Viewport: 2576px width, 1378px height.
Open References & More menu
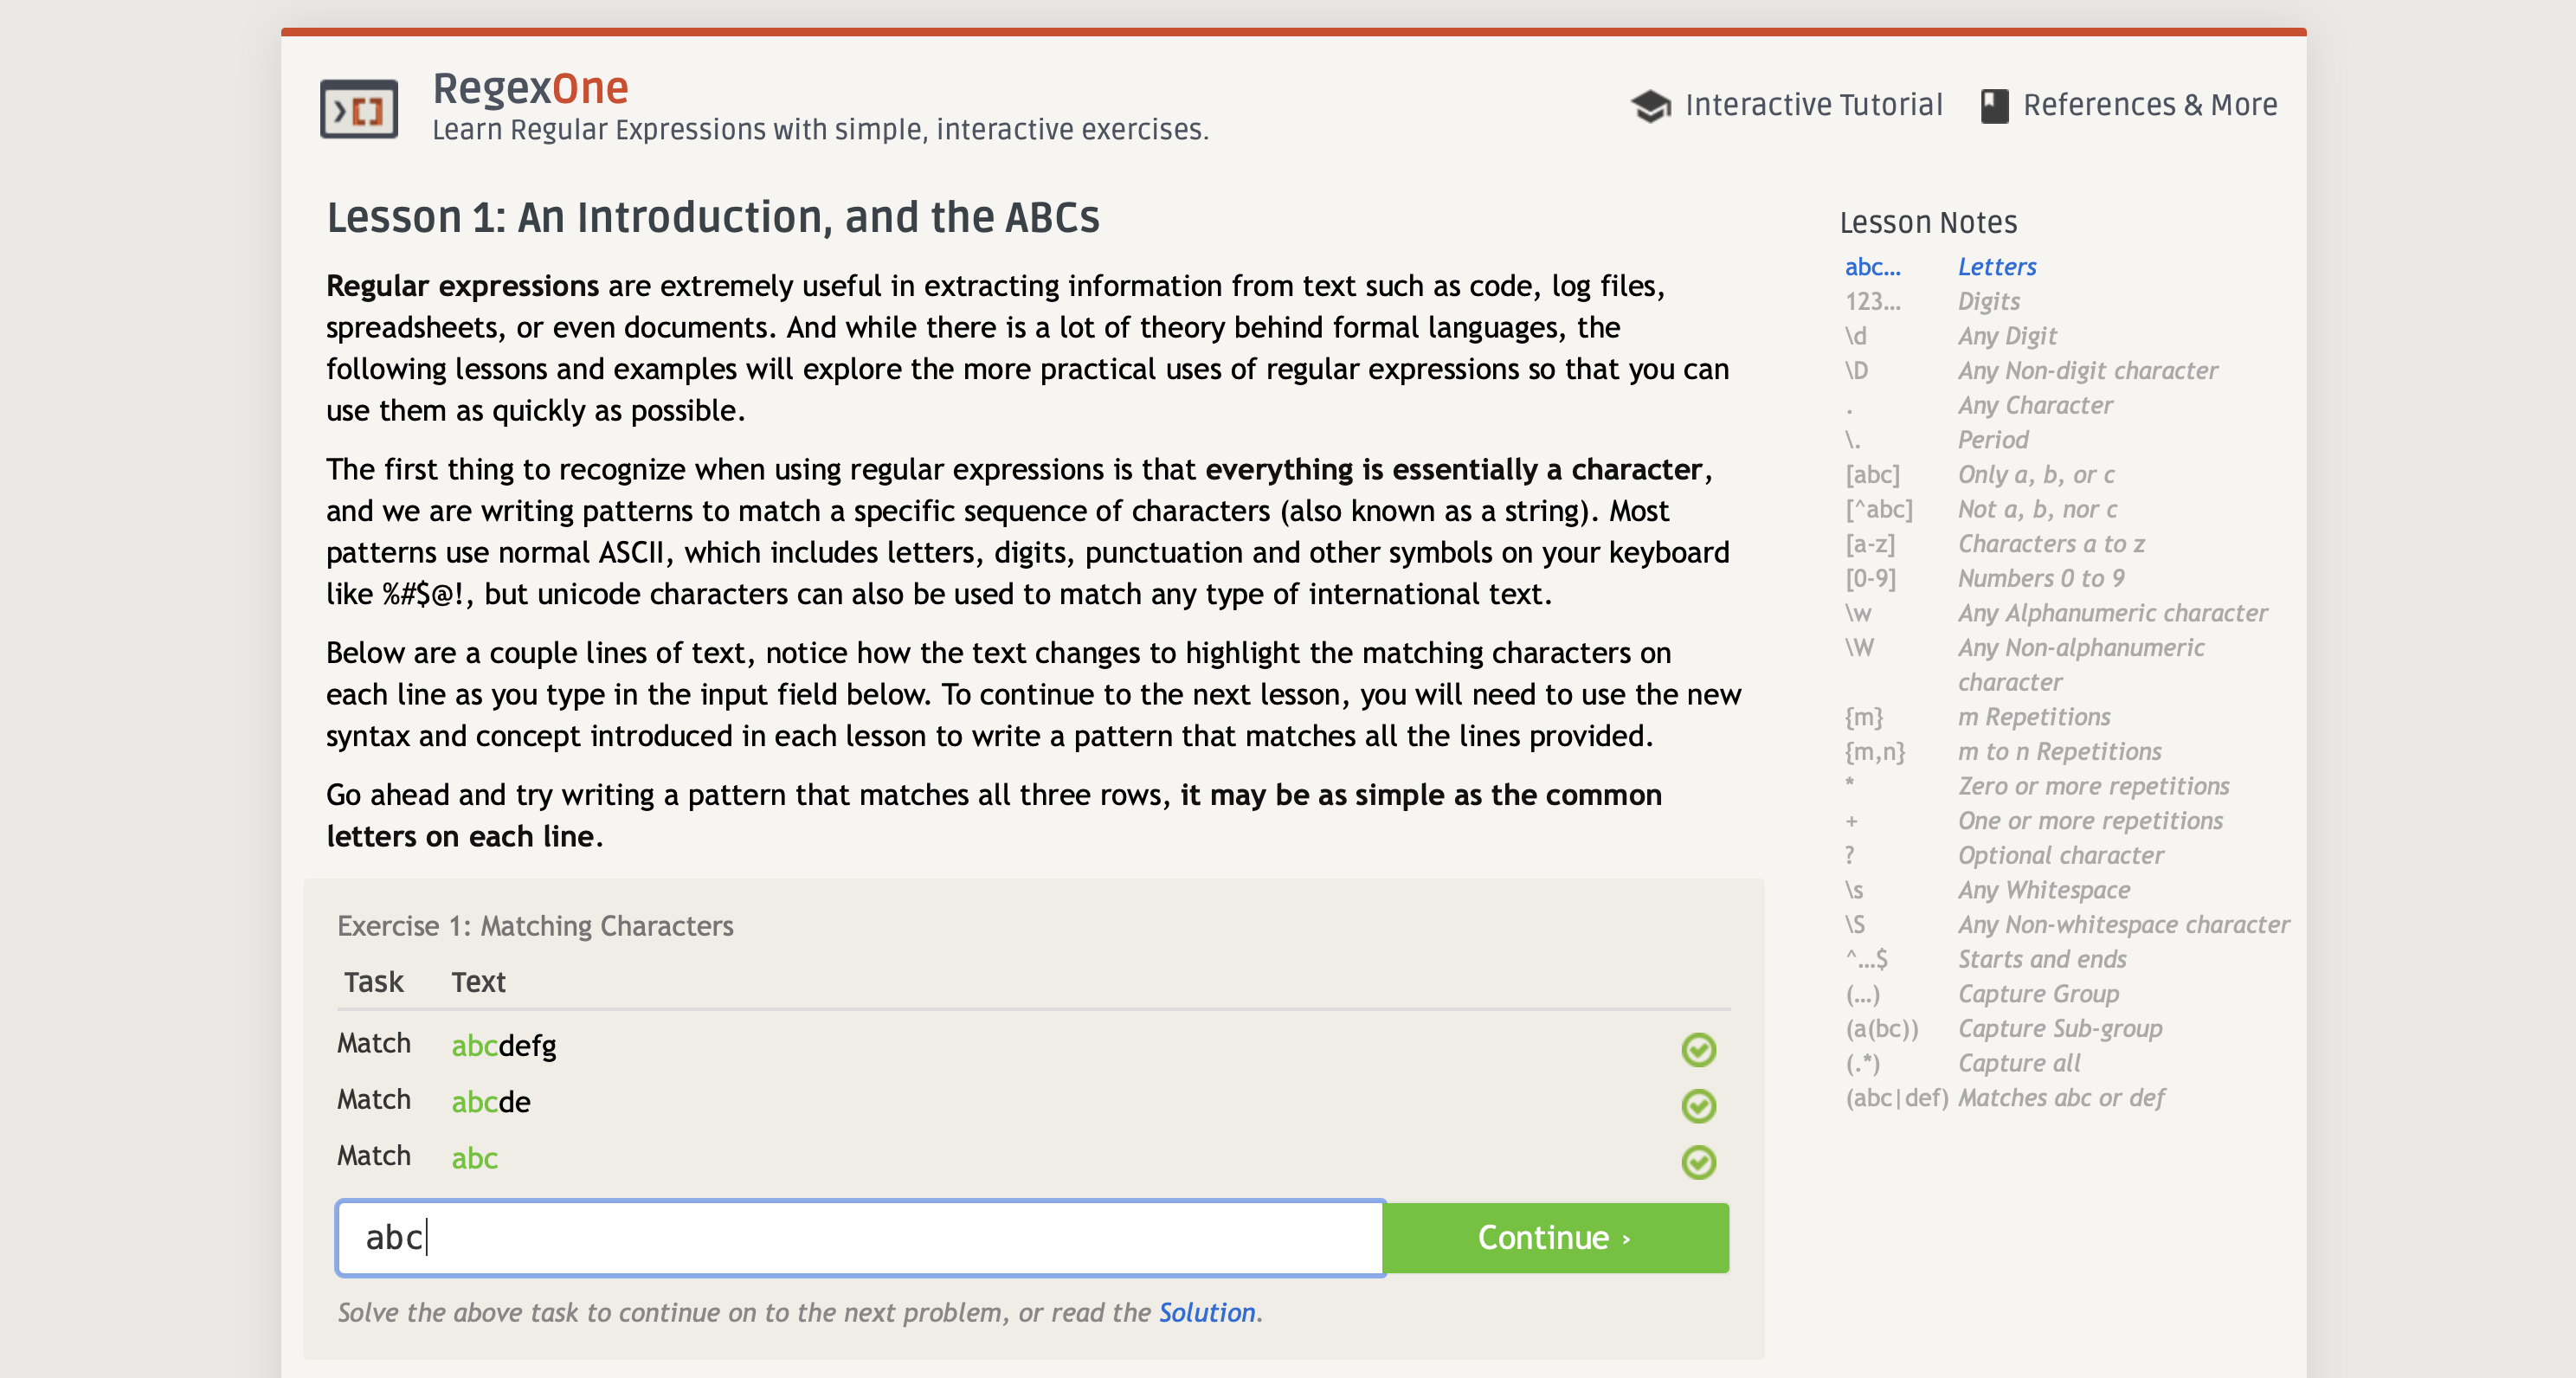2149,105
